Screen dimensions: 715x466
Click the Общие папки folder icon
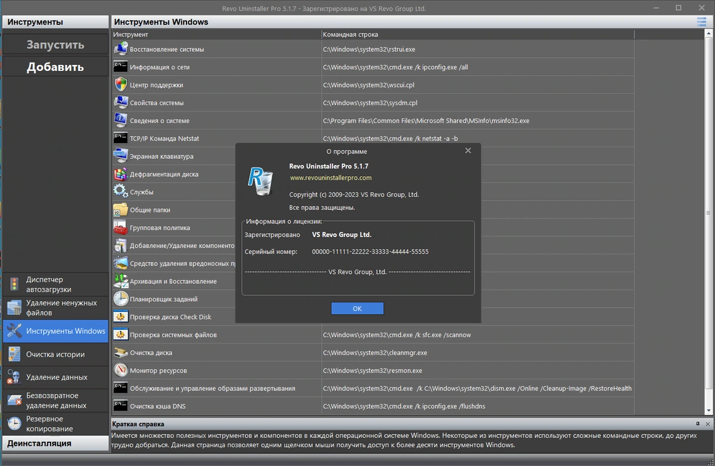tap(121, 209)
